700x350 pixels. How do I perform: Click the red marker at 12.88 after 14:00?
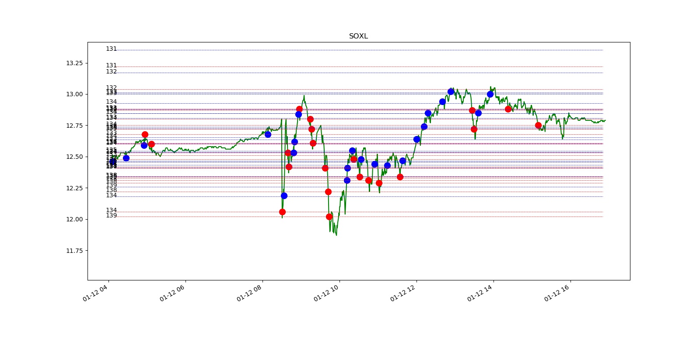(508, 109)
